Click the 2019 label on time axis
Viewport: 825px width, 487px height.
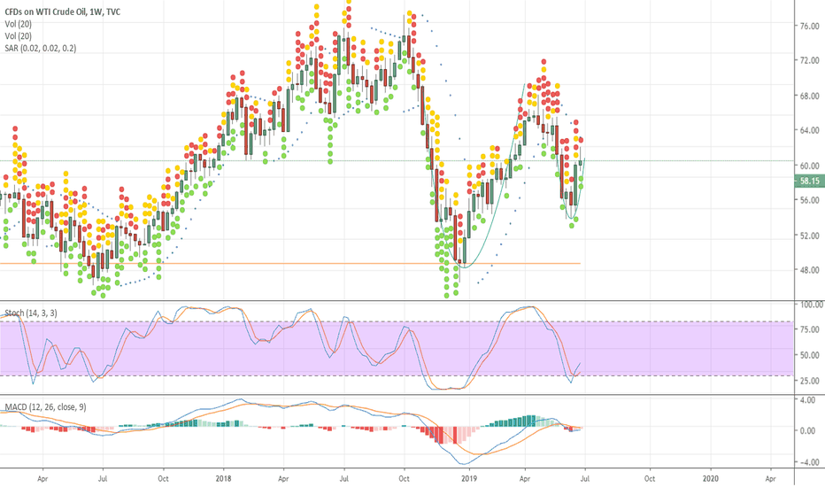[x=469, y=478]
